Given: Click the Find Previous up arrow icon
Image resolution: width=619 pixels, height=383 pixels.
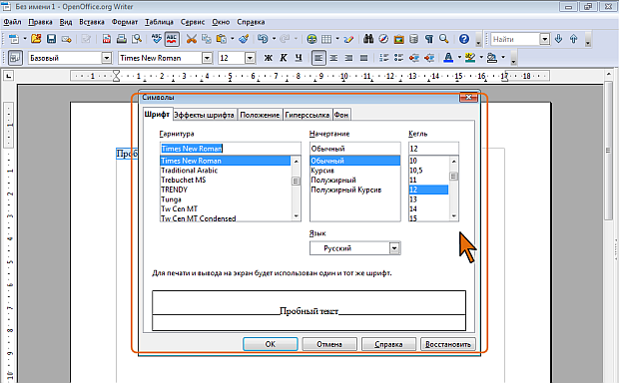Looking at the screenshot, I should pos(574,39).
